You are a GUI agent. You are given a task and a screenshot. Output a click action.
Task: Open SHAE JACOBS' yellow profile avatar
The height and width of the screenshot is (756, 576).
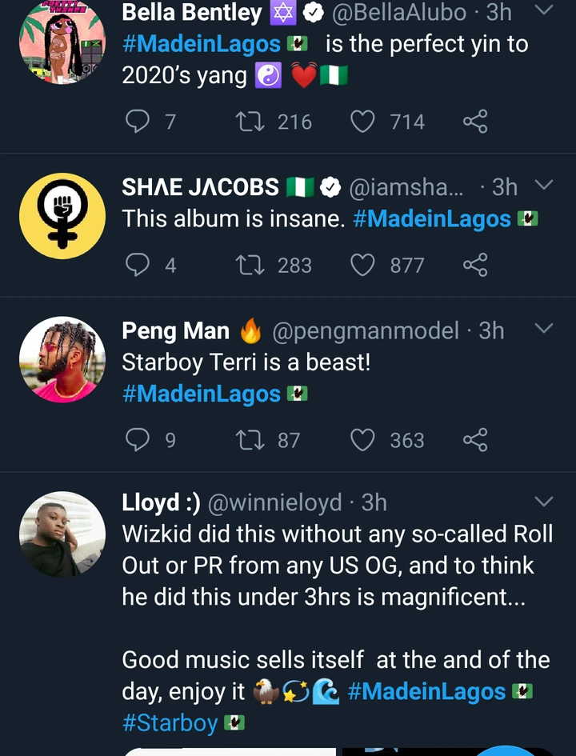point(62,216)
